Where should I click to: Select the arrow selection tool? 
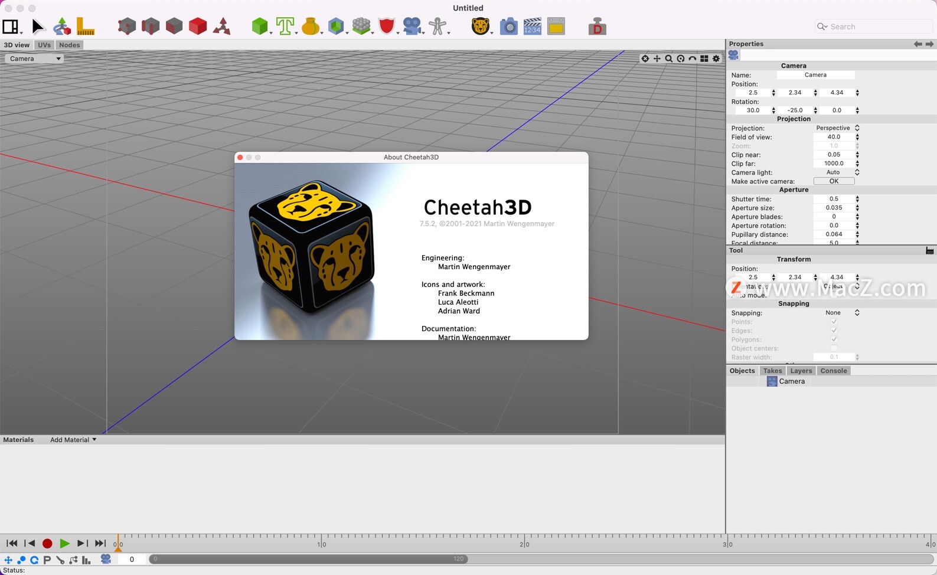click(38, 27)
